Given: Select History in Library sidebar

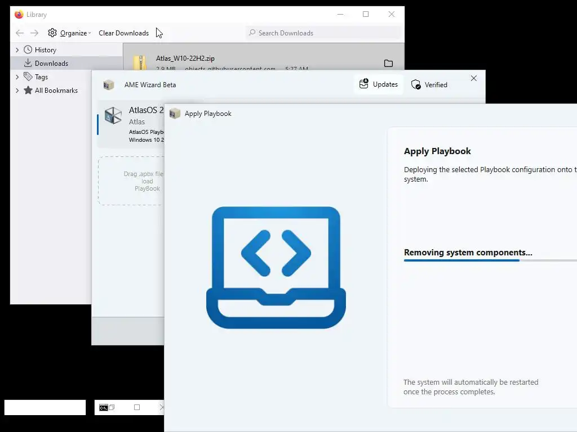Looking at the screenshot, I should coord(45,49).
